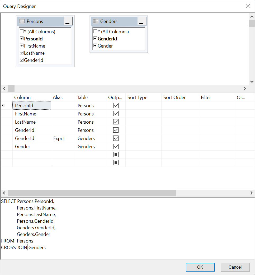Uncheck GenderId in Persons table
This screenshot has height=275, width=255.
click(22, 60)
